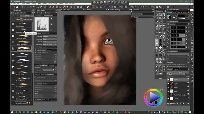
Task: Toggle Ignore color variability from color sets
Action: click(x=168, y=67)
